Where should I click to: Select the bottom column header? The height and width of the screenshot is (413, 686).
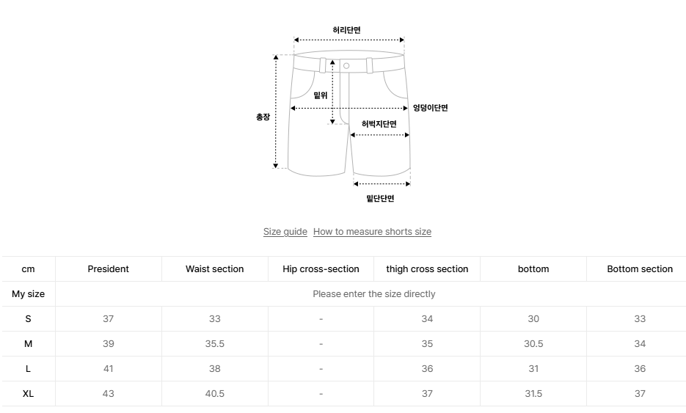(533, 269)
